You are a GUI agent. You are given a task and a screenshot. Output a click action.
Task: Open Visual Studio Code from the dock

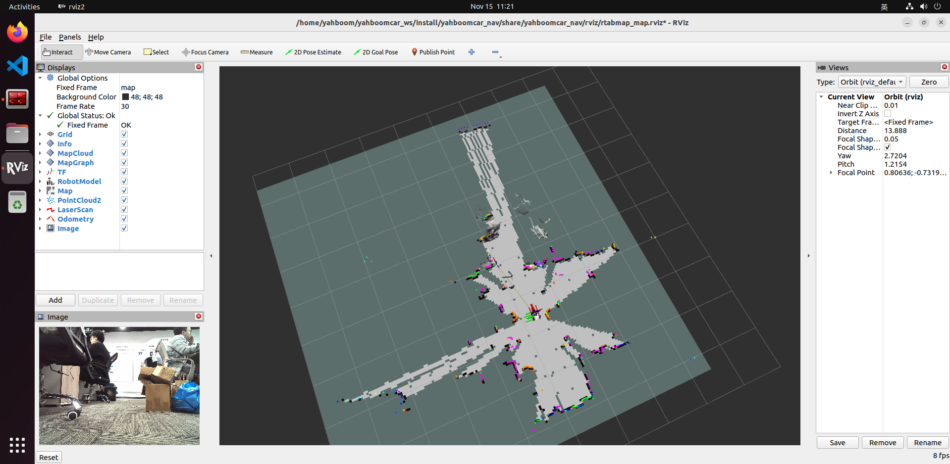coord(17,66)
